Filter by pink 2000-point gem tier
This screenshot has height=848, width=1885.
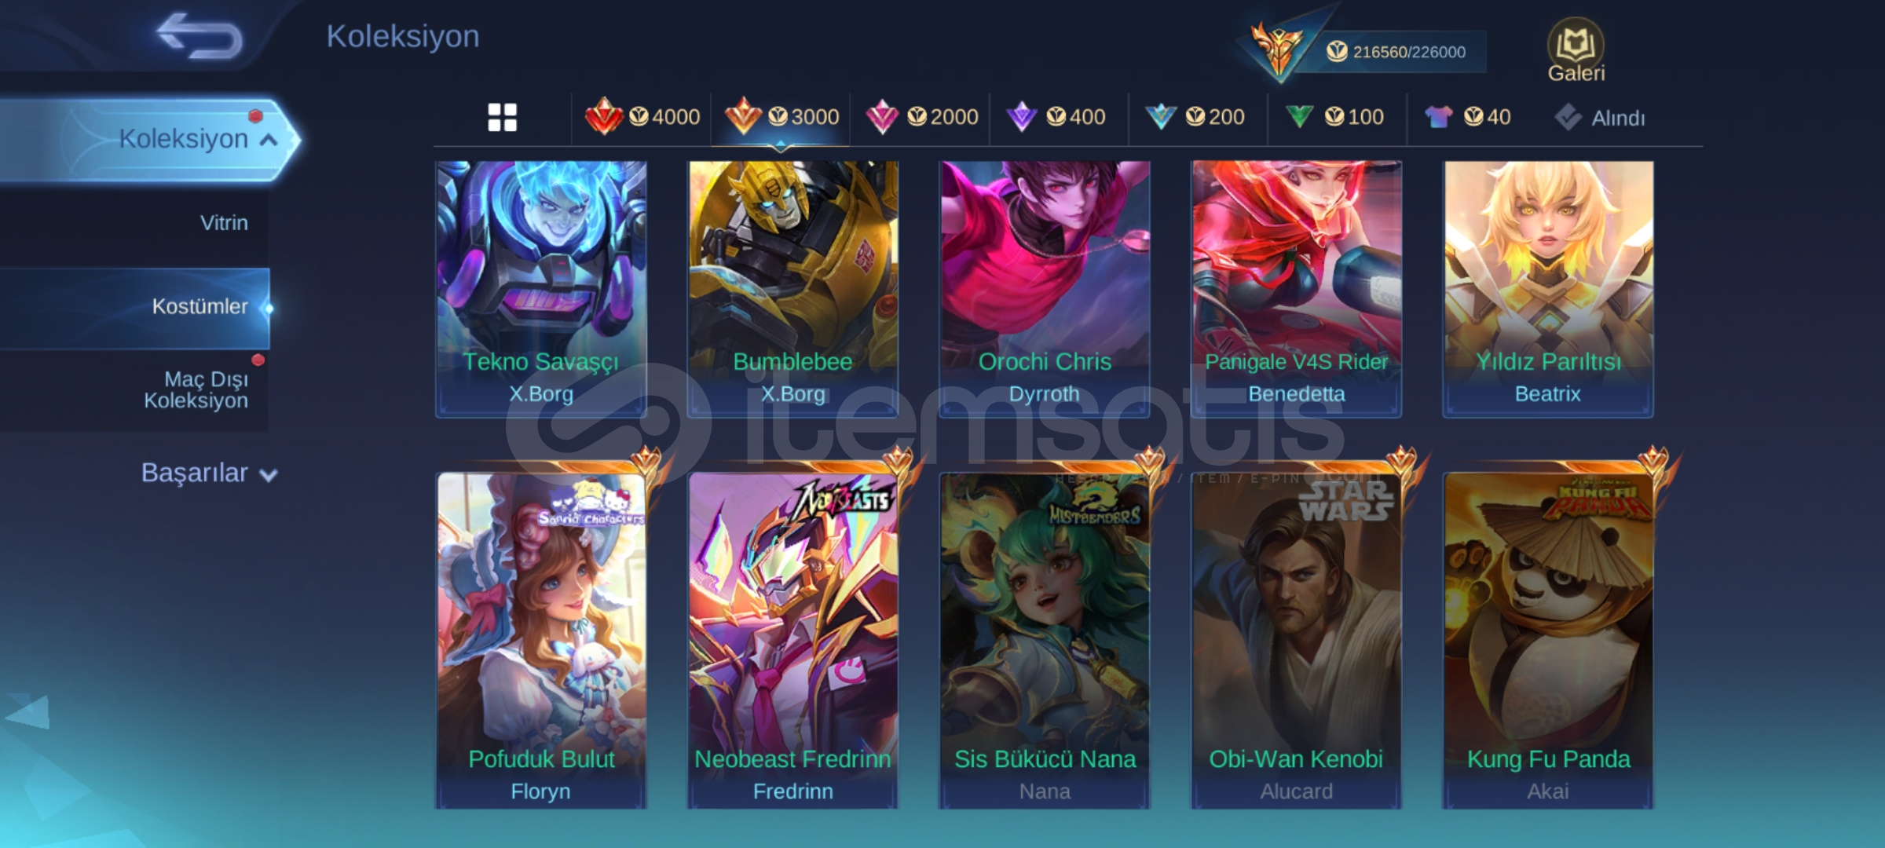click(921, 117)
